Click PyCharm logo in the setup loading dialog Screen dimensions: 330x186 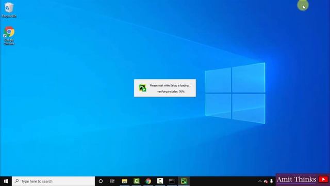142,88
